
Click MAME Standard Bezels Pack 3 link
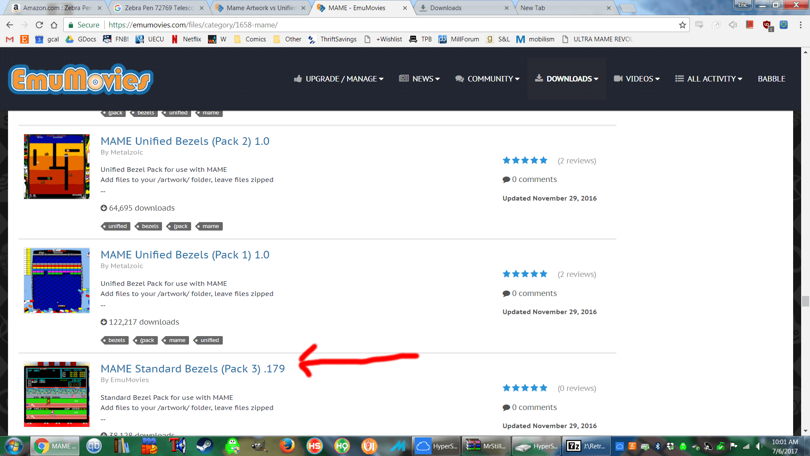tap(192, 368)
